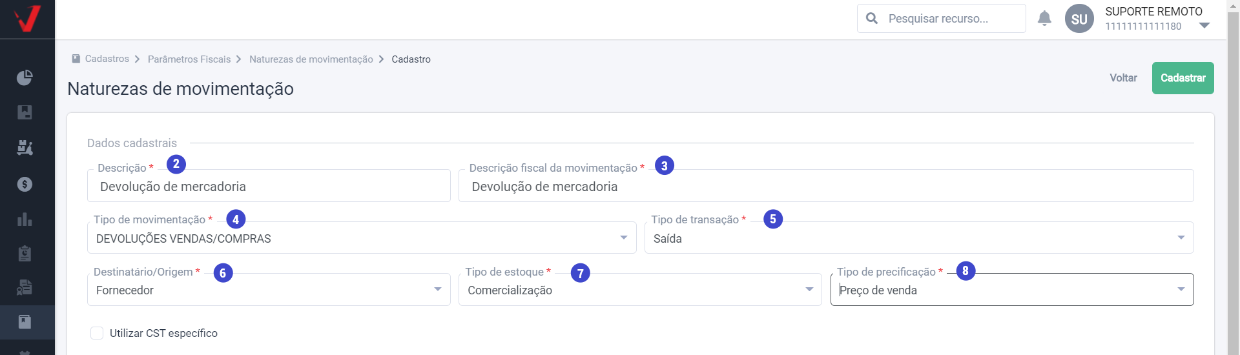Click the Voltar button
The height and width of the screenshot is (355, 1240).
click(x=1123, y=78)
